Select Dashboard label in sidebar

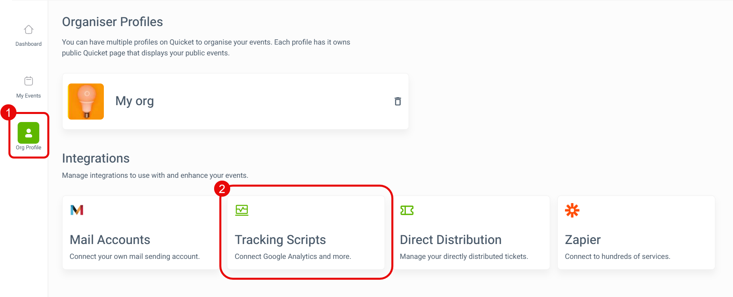coord(28,44)
